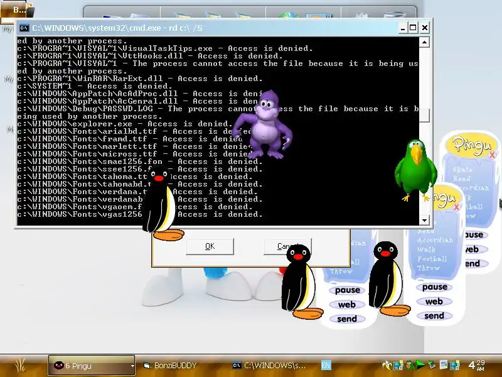Open the cmd.exe window system menu icon
The image size is (502, 377).
click(x=24, y=28)
